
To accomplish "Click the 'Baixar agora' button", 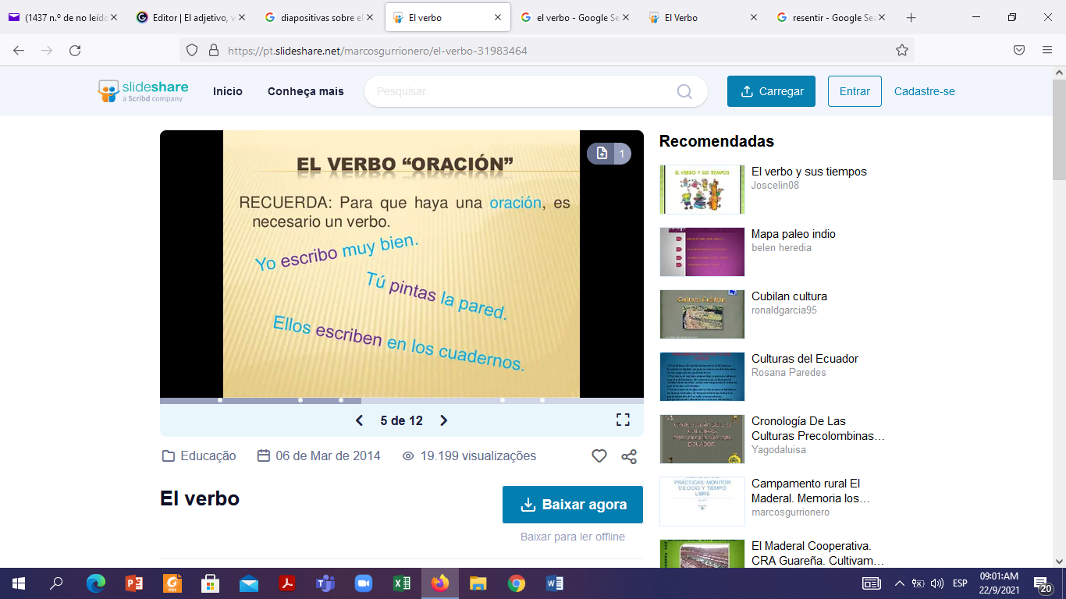I will pyautogui.click(x=572, y=505).
